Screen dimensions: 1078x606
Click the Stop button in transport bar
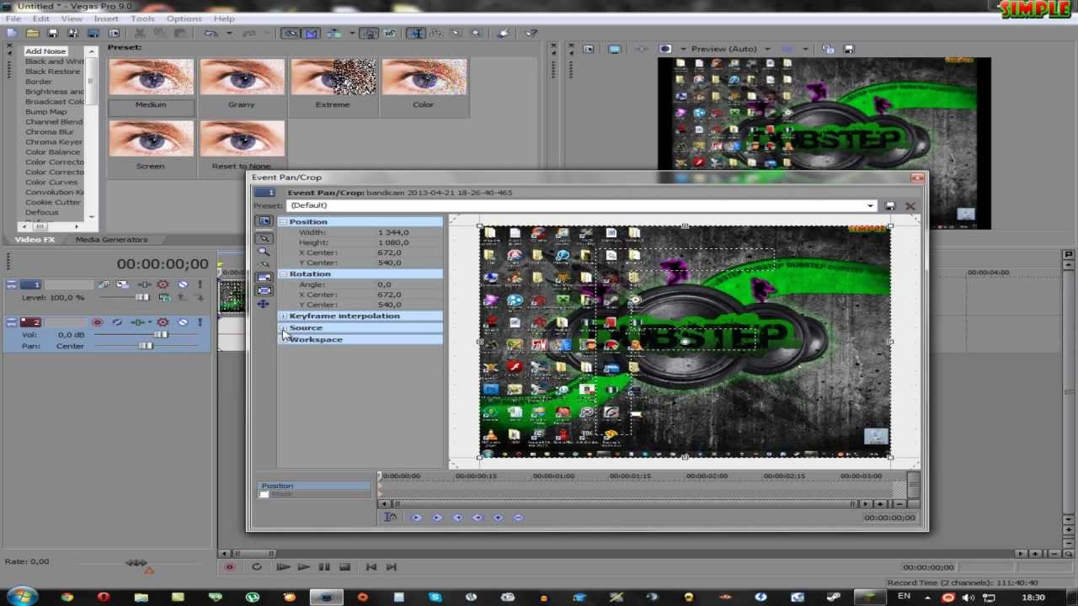344,567
